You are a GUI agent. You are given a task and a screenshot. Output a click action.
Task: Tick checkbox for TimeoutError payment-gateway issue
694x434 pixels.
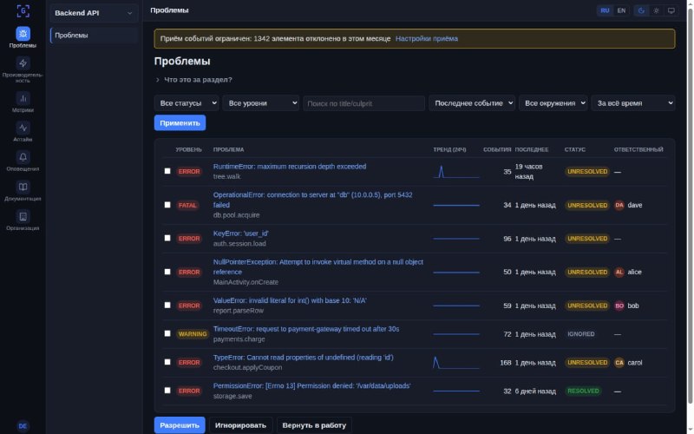(167, 333)
